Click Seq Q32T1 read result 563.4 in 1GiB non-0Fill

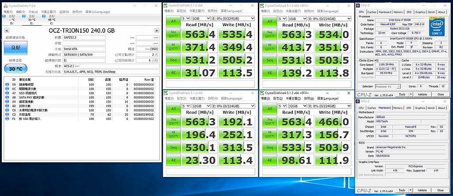[200, 35]
